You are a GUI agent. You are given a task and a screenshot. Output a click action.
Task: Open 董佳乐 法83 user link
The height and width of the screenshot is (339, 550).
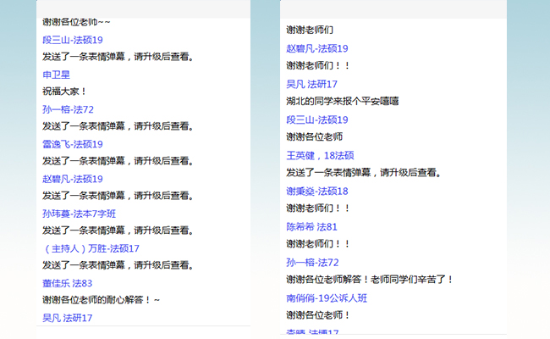click(x=67, y=283)
